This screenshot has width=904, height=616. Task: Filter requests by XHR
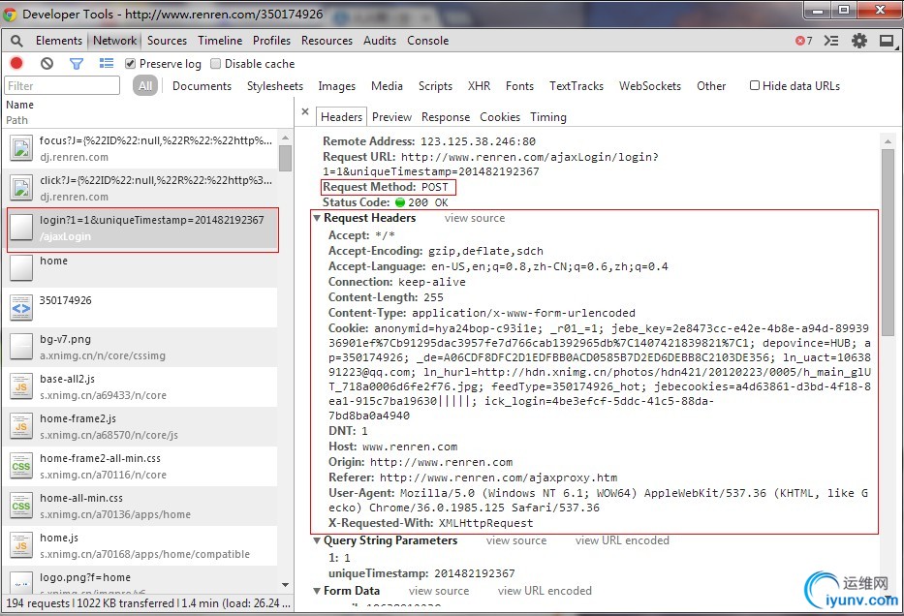[x=479, y=86]
